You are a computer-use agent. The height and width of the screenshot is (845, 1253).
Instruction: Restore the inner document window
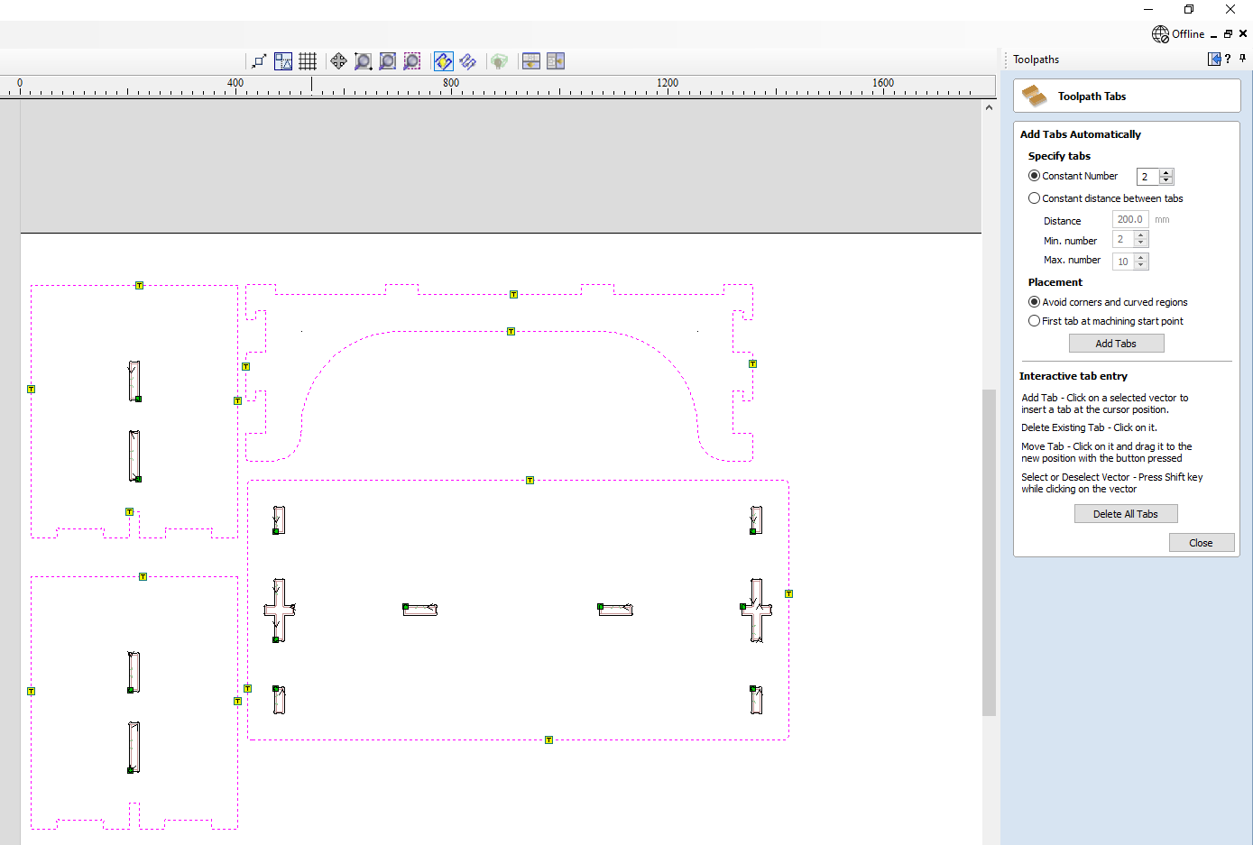coord(1228,34)
